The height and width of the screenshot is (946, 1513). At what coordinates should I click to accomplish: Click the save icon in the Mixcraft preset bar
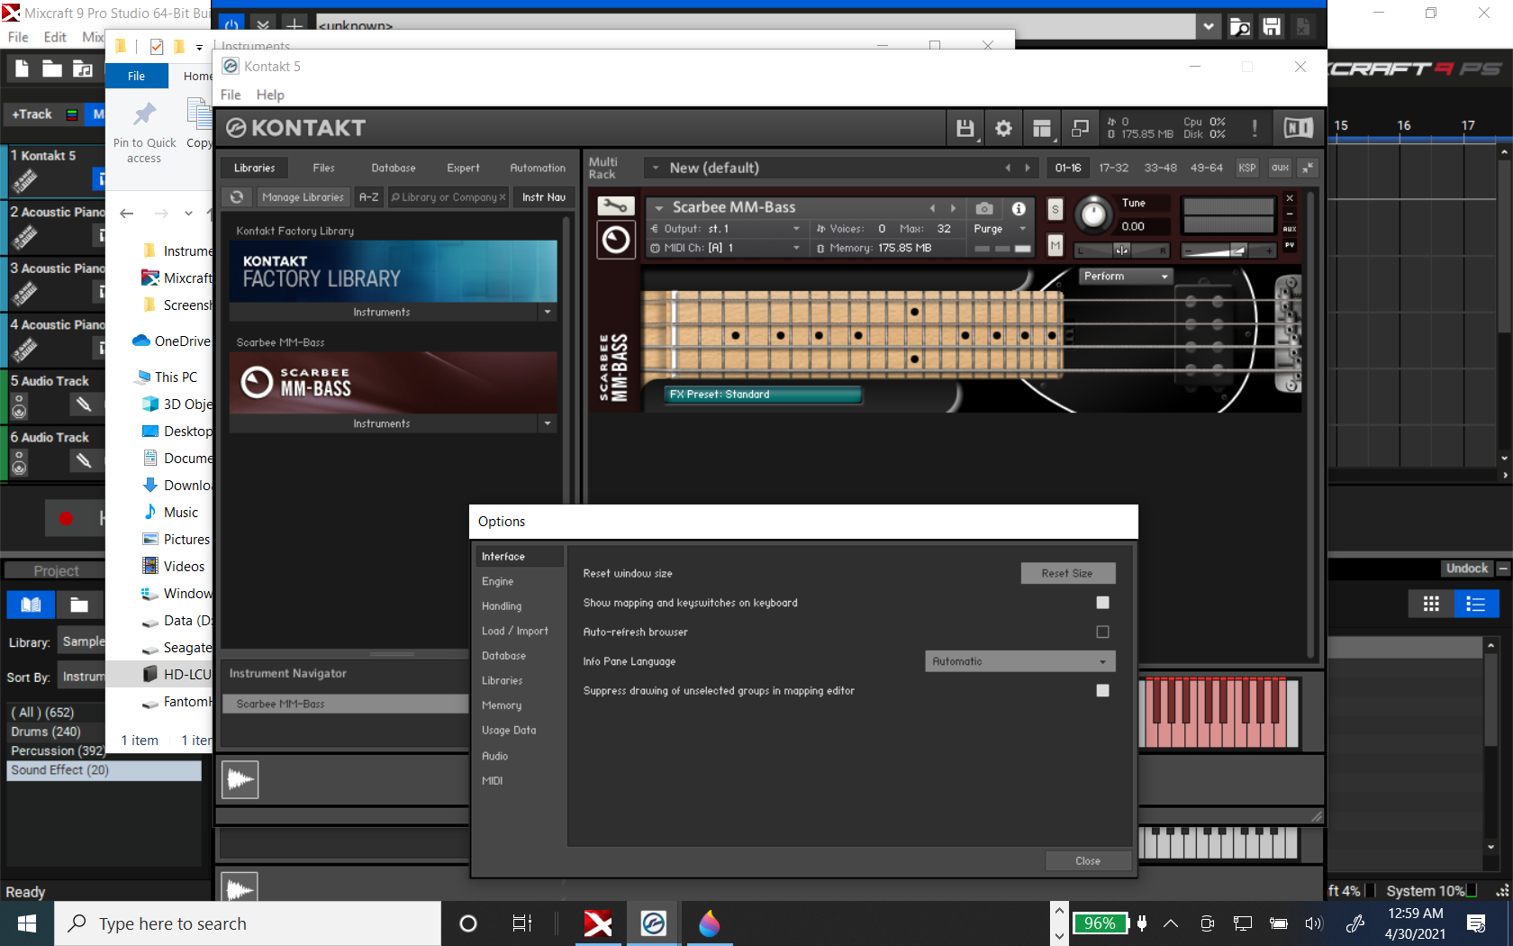pos(1272,27)
